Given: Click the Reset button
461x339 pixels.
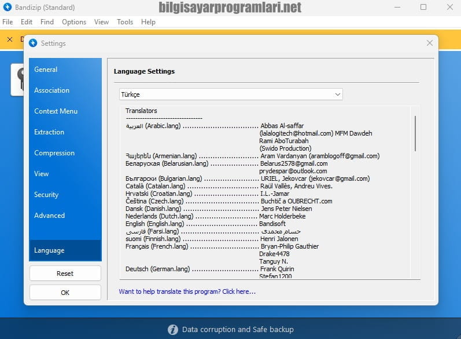Looking at the screenshot, I should pos(65,274).
